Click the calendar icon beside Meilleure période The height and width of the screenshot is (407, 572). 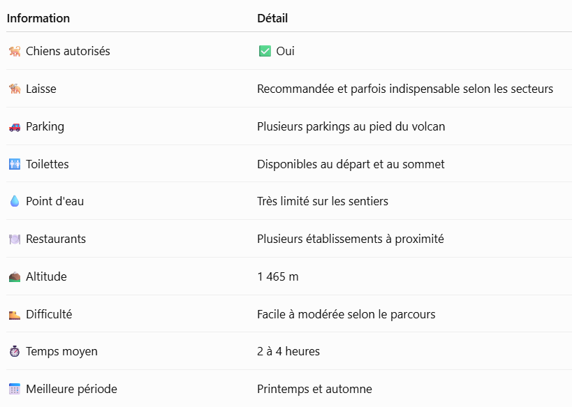[15, 389]
